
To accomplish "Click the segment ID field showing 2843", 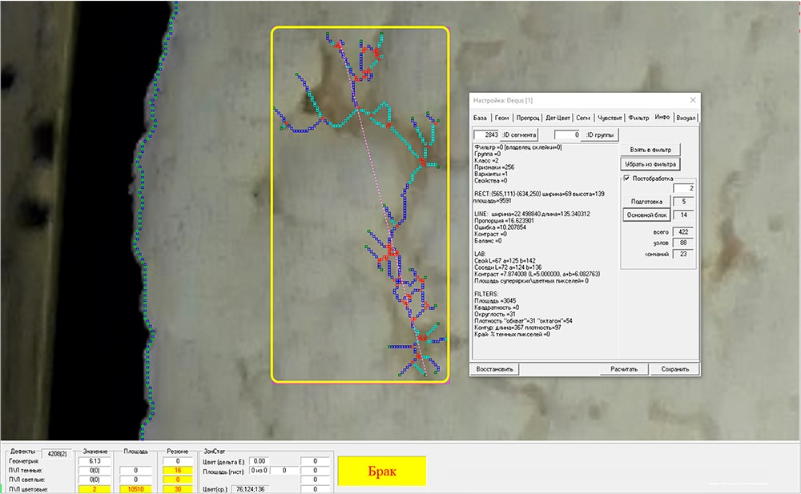I will click(x=486, y=135).
